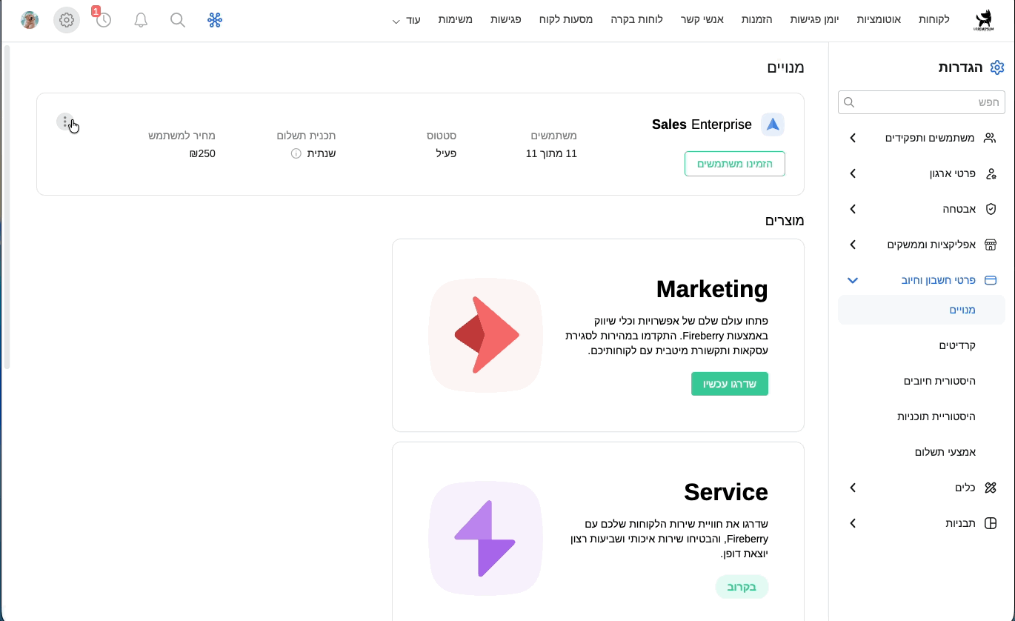
Task: Click the blue snowflake assistant icon
Action: [215, 20]
